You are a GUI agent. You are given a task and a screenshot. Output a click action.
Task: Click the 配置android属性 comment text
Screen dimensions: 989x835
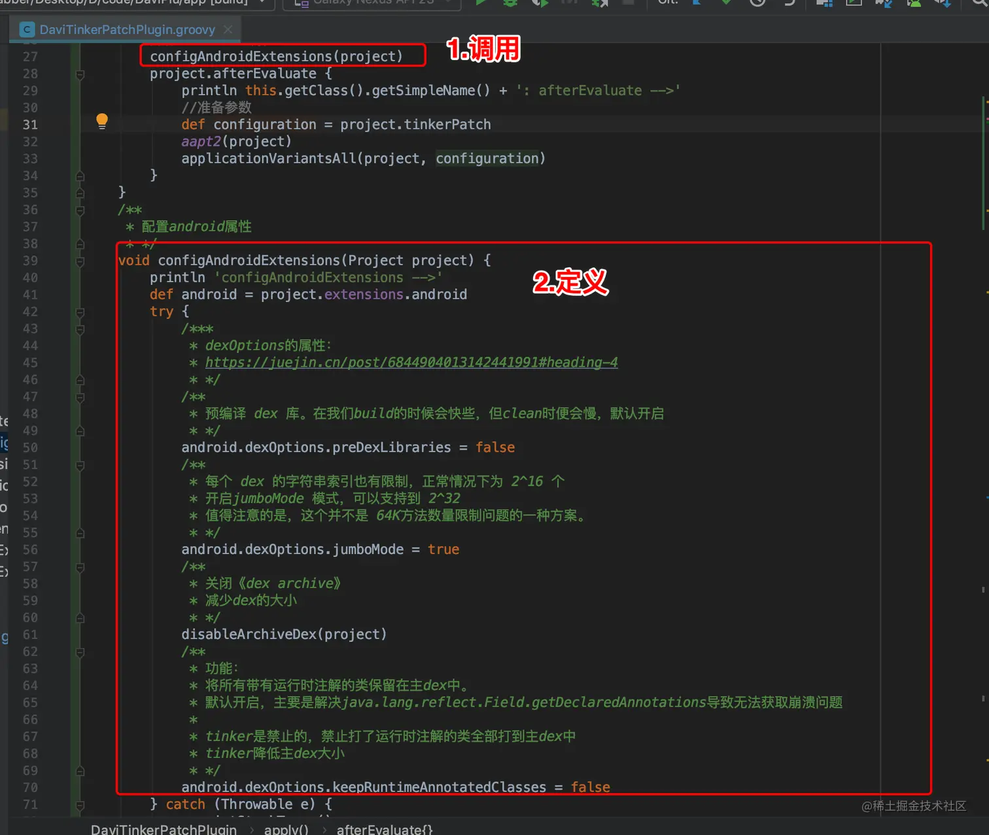[x=196, y=227]
